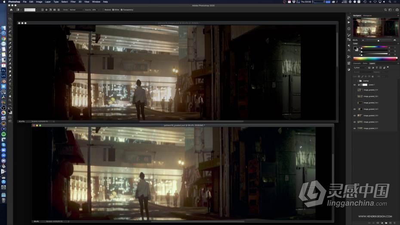This screenshot has width=400, height=225.
Task: Select the Gradient tool in toolbox
Action: click(x=10, y=68)
